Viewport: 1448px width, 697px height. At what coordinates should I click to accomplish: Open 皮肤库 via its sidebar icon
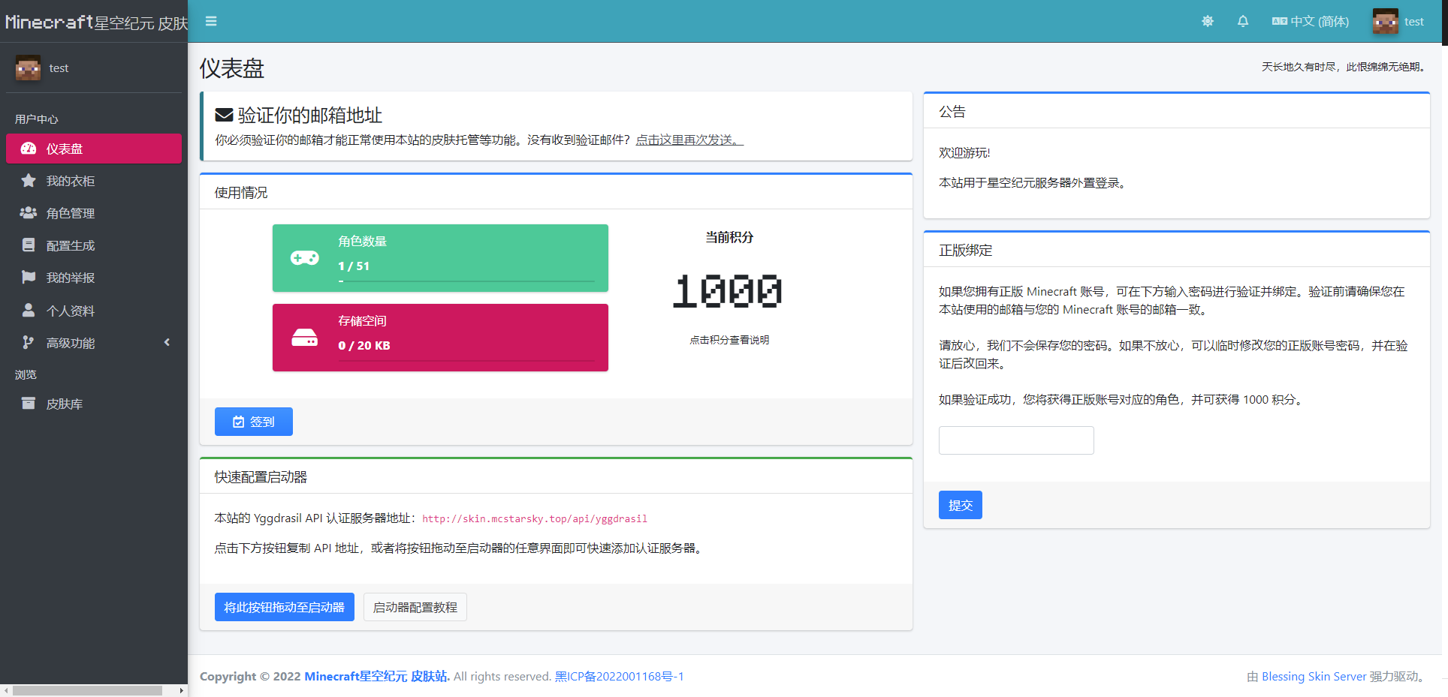click(x=28, y=403)
